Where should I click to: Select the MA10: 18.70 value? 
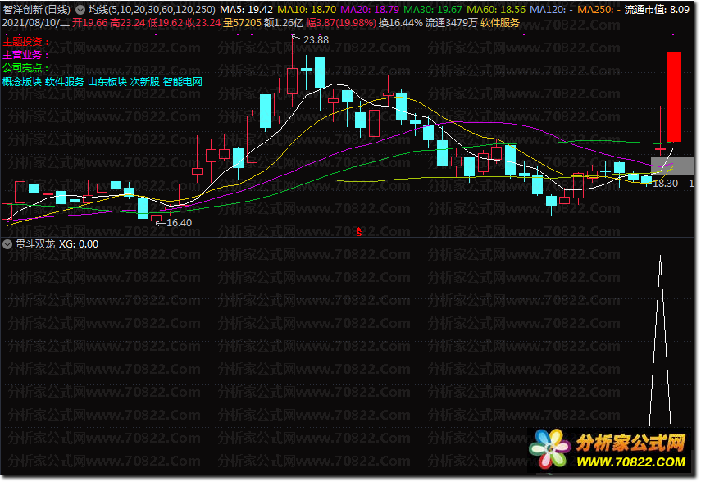click(307, 9)
